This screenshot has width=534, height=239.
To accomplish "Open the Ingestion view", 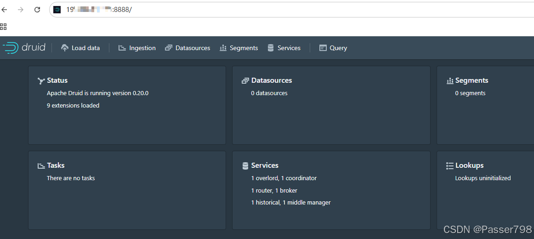I will click(x=137, y=48).
